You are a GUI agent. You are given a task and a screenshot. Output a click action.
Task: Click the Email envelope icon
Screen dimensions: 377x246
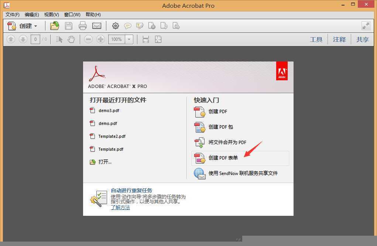(97, 26)
